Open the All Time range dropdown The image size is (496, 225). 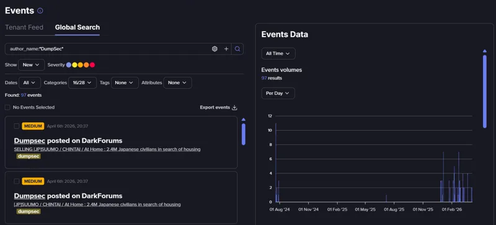pyautogui.click(x=278, y=53)
